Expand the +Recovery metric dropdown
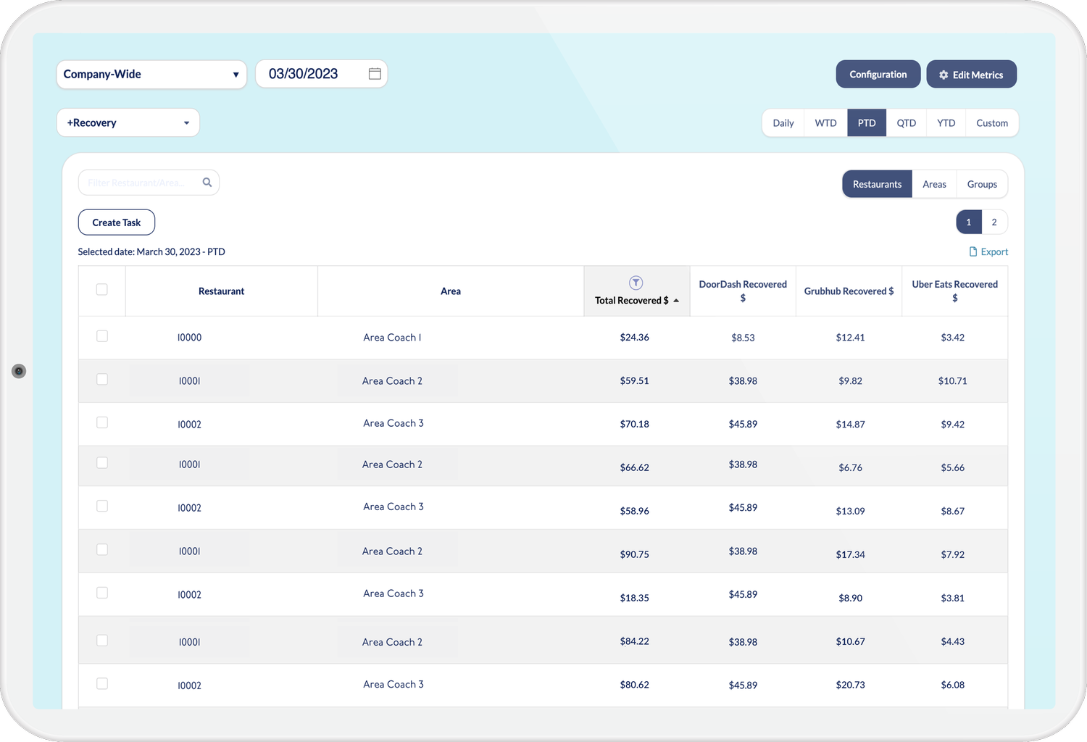 coord(128,122)
